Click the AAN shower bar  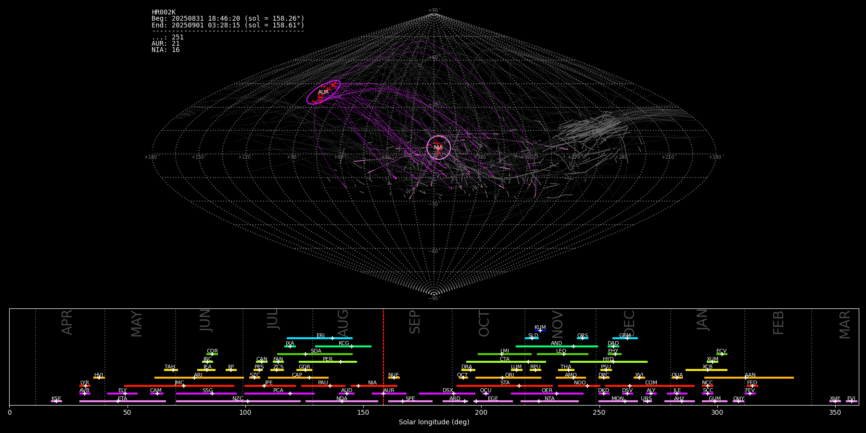click(749, 378)
